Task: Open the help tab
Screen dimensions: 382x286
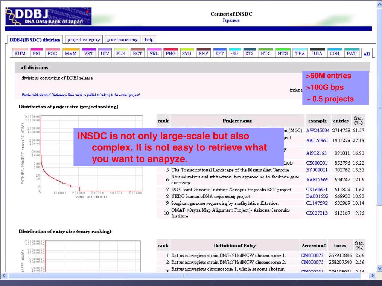Action: (x=149, y=39)
